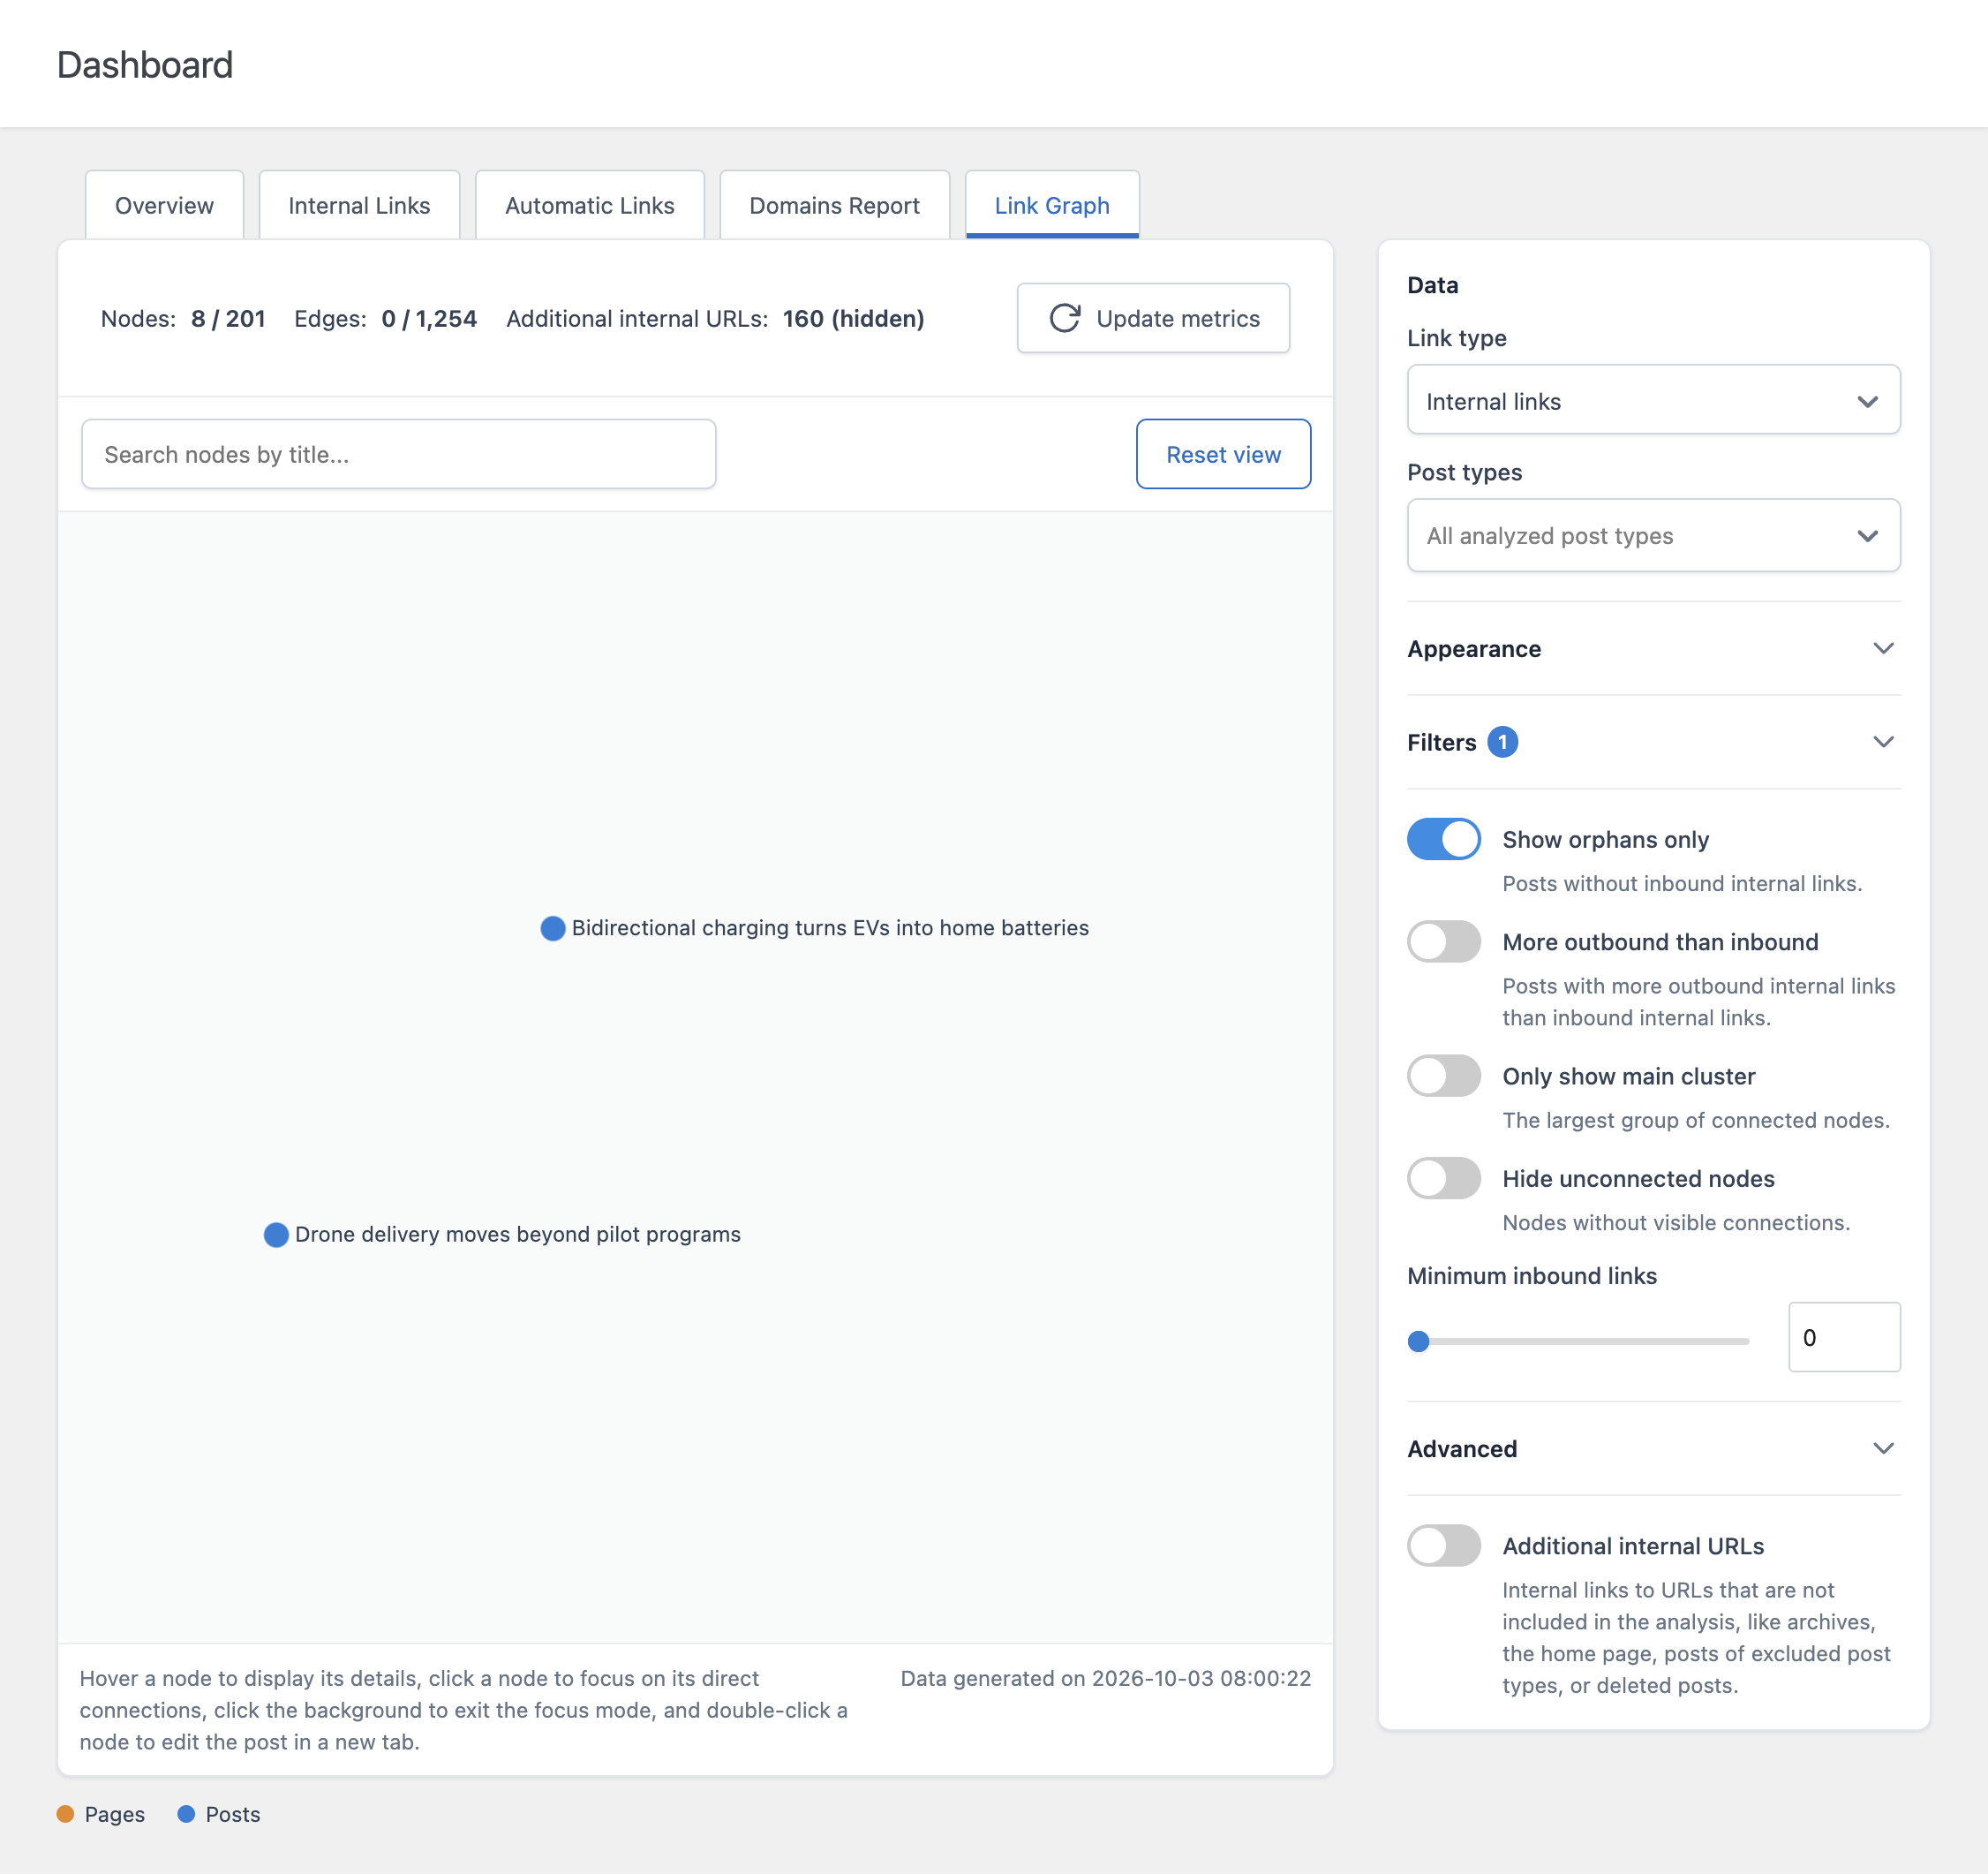Open the Domains Report tab
This screenshot has height=1874, width=1988.
(x=834, y=205)
